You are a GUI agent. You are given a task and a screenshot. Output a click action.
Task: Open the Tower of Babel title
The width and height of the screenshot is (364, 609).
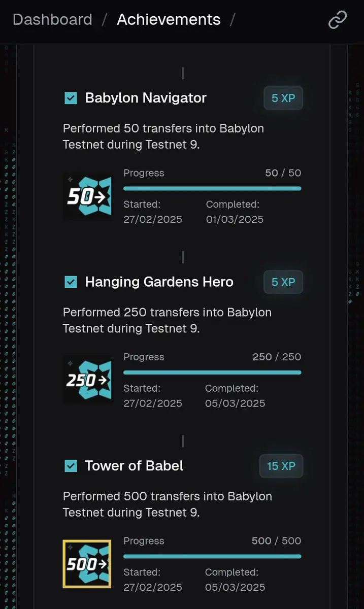coord(134,465)
